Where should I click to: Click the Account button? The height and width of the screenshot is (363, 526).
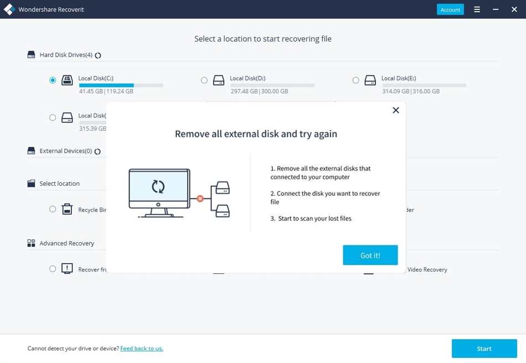pos(450,9)
